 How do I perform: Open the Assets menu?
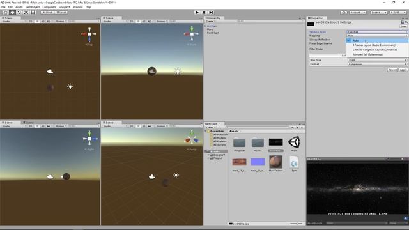tap(19, 7)
